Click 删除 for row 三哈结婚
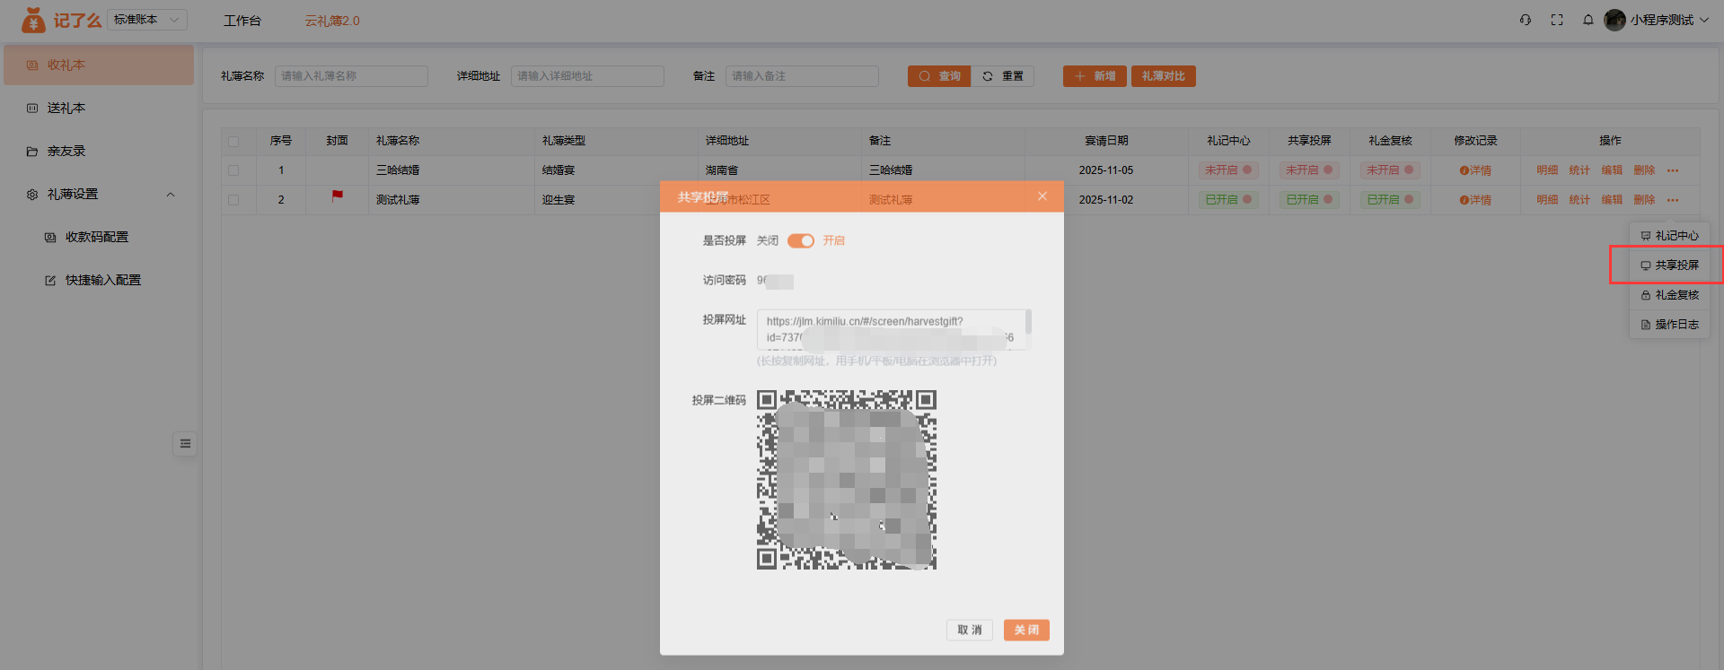 tap(1644, 170)
